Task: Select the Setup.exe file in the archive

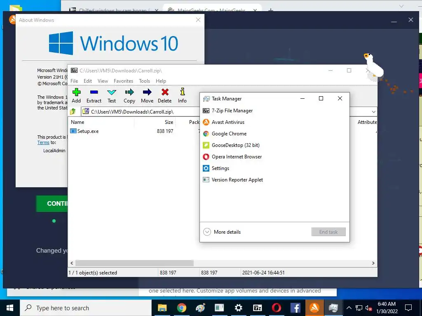Action: click(x=88, y=131)
